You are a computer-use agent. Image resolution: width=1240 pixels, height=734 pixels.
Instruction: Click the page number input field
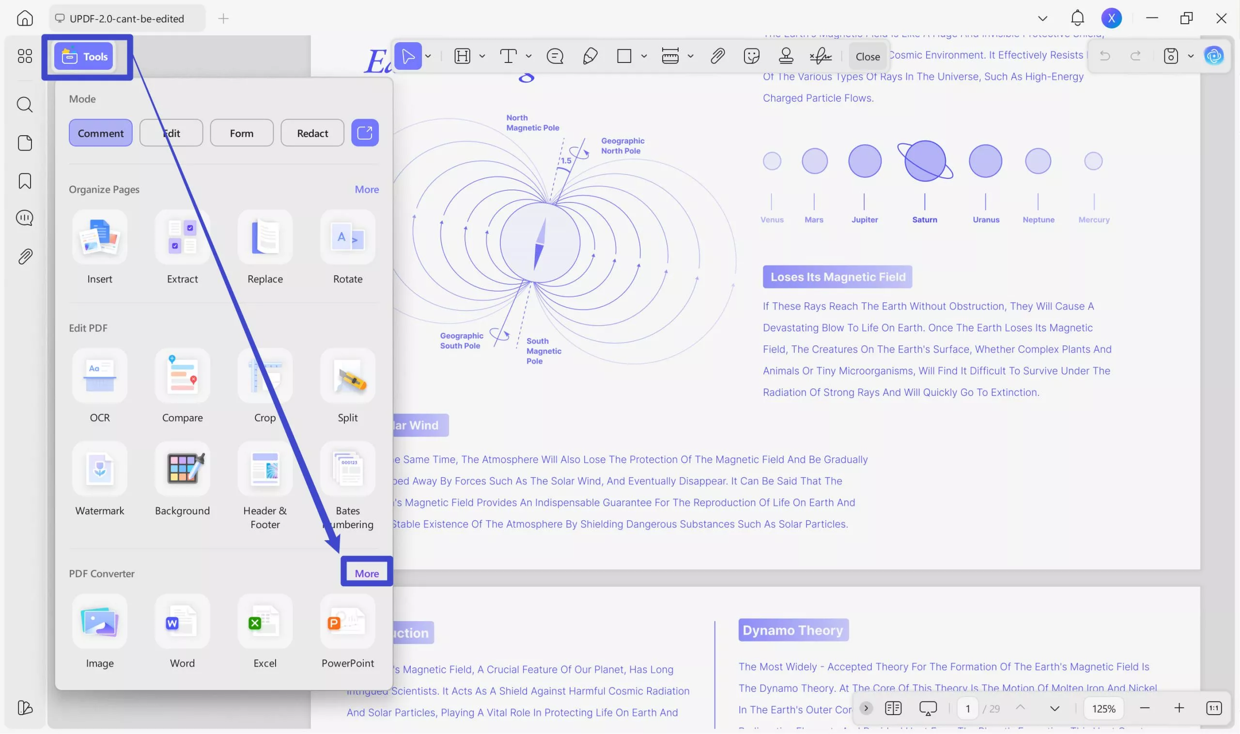coord(967,708)
